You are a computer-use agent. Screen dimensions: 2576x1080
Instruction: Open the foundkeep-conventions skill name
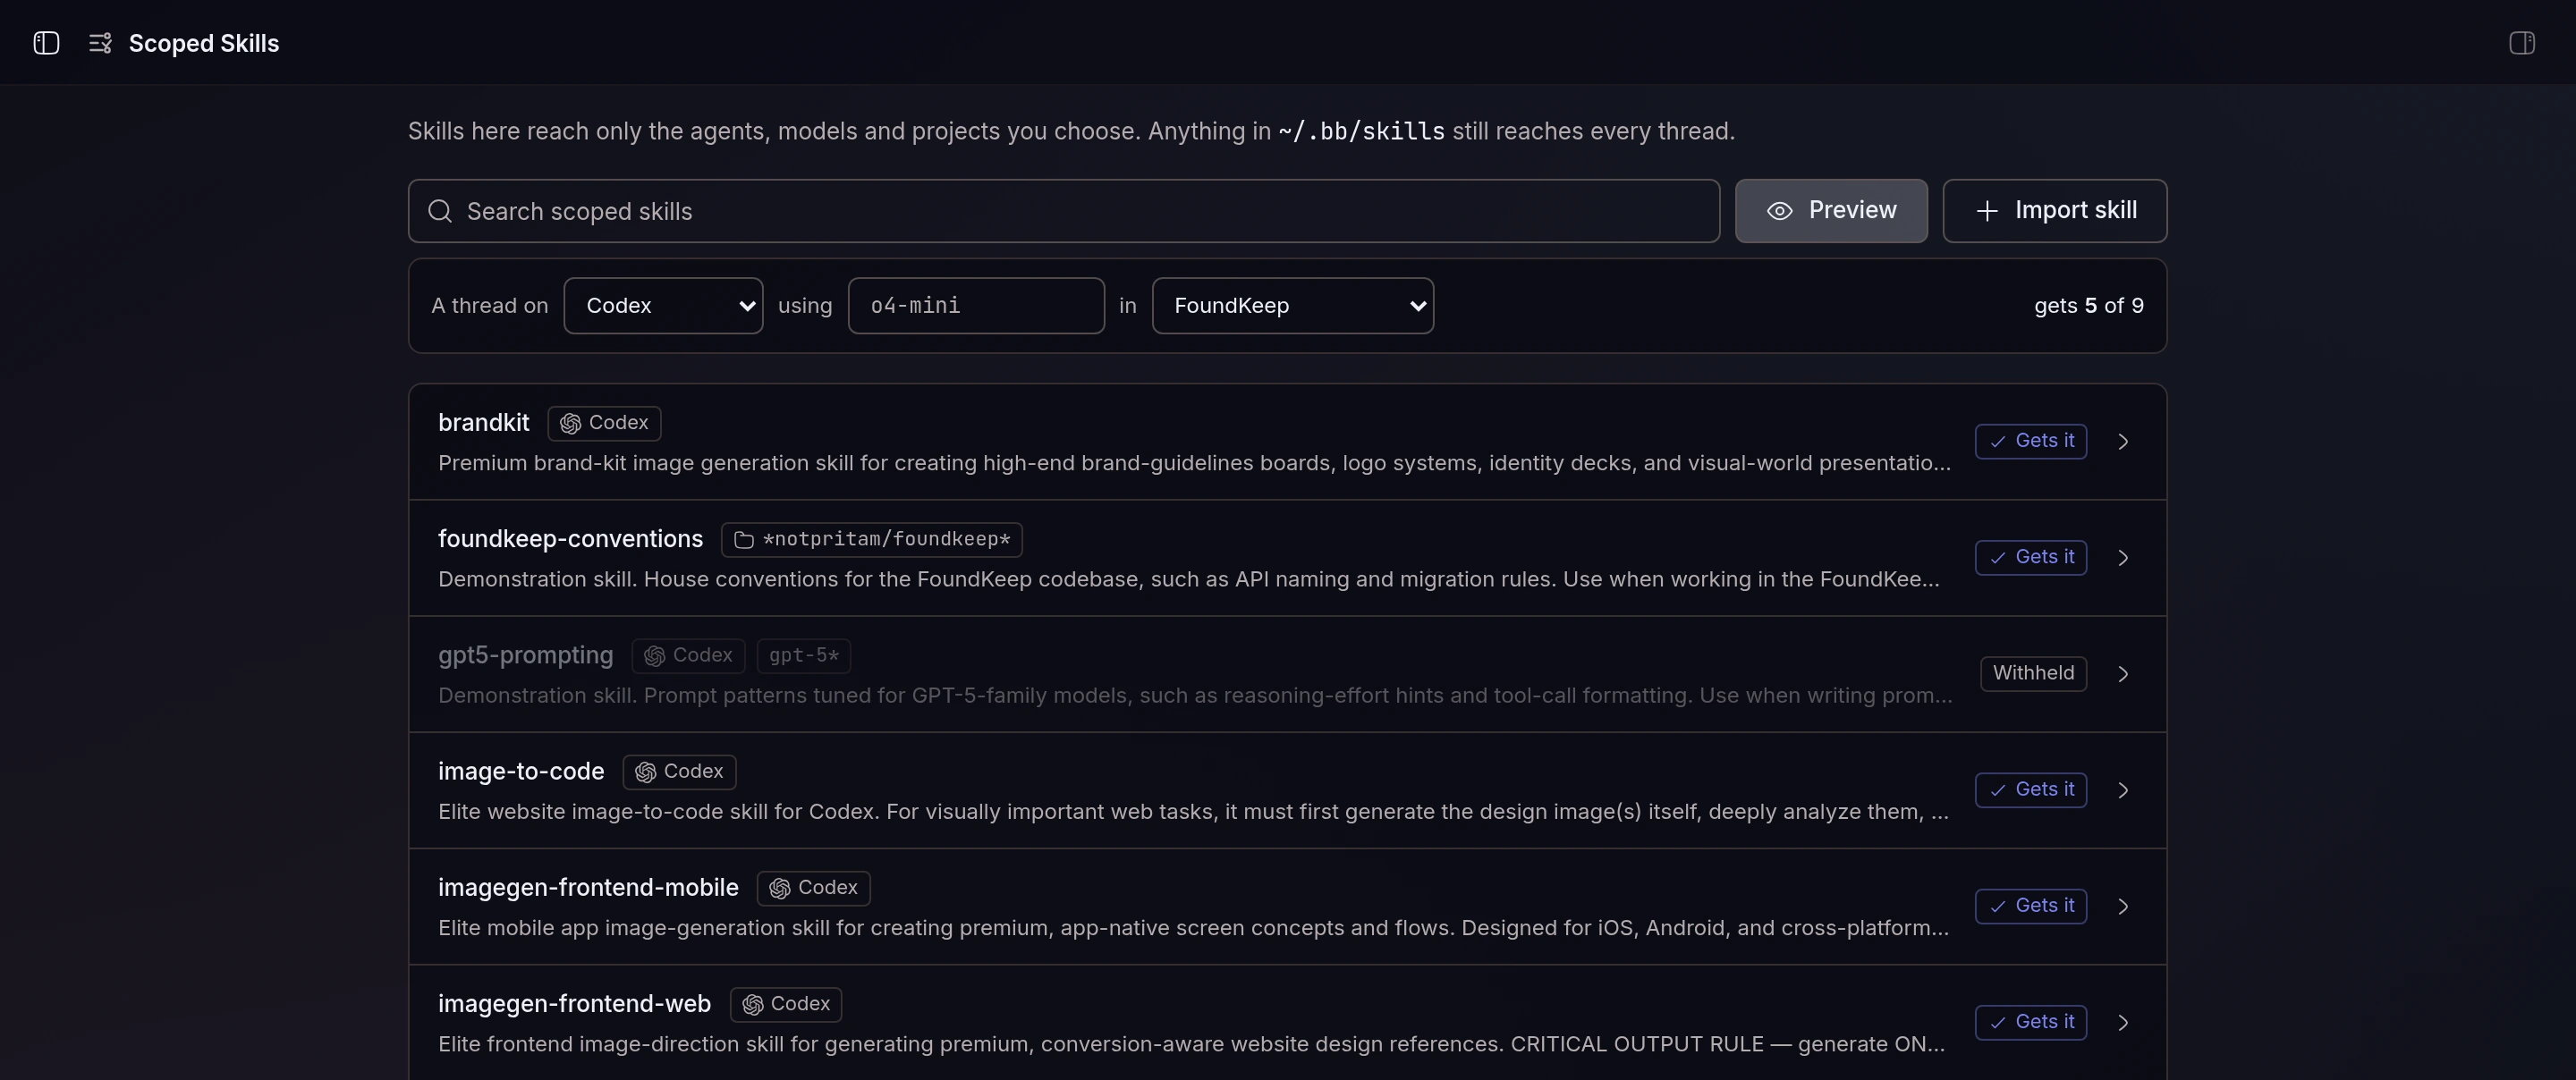coord(570,539)
